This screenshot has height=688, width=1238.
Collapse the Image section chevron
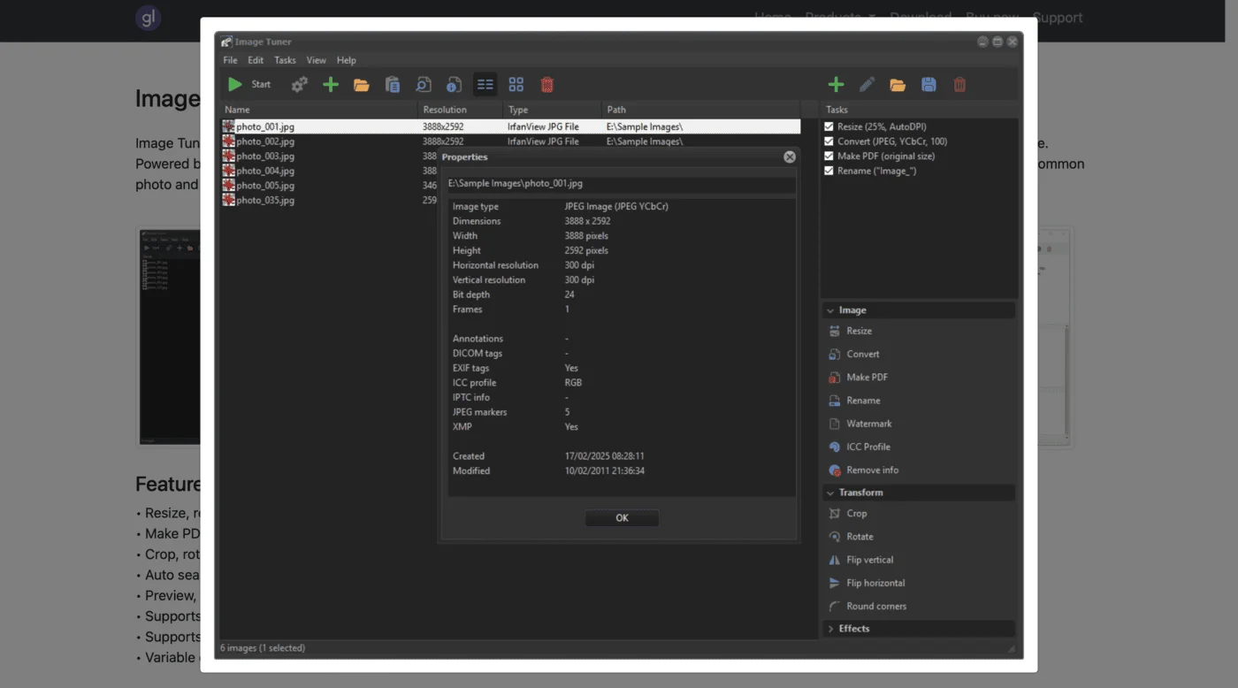point(830,310)
